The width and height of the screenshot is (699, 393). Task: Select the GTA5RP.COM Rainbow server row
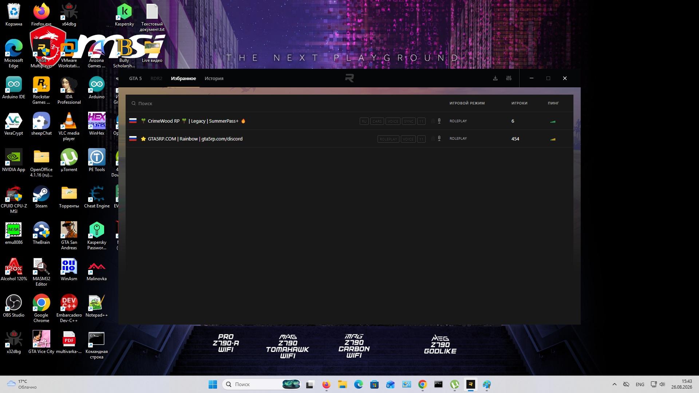coord(349,139)
